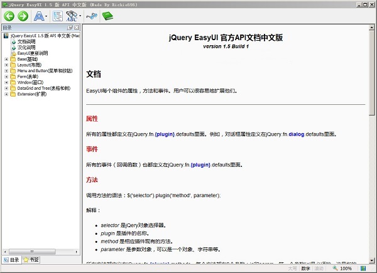Open dropdown arrow beside the search binoculars

80,16
